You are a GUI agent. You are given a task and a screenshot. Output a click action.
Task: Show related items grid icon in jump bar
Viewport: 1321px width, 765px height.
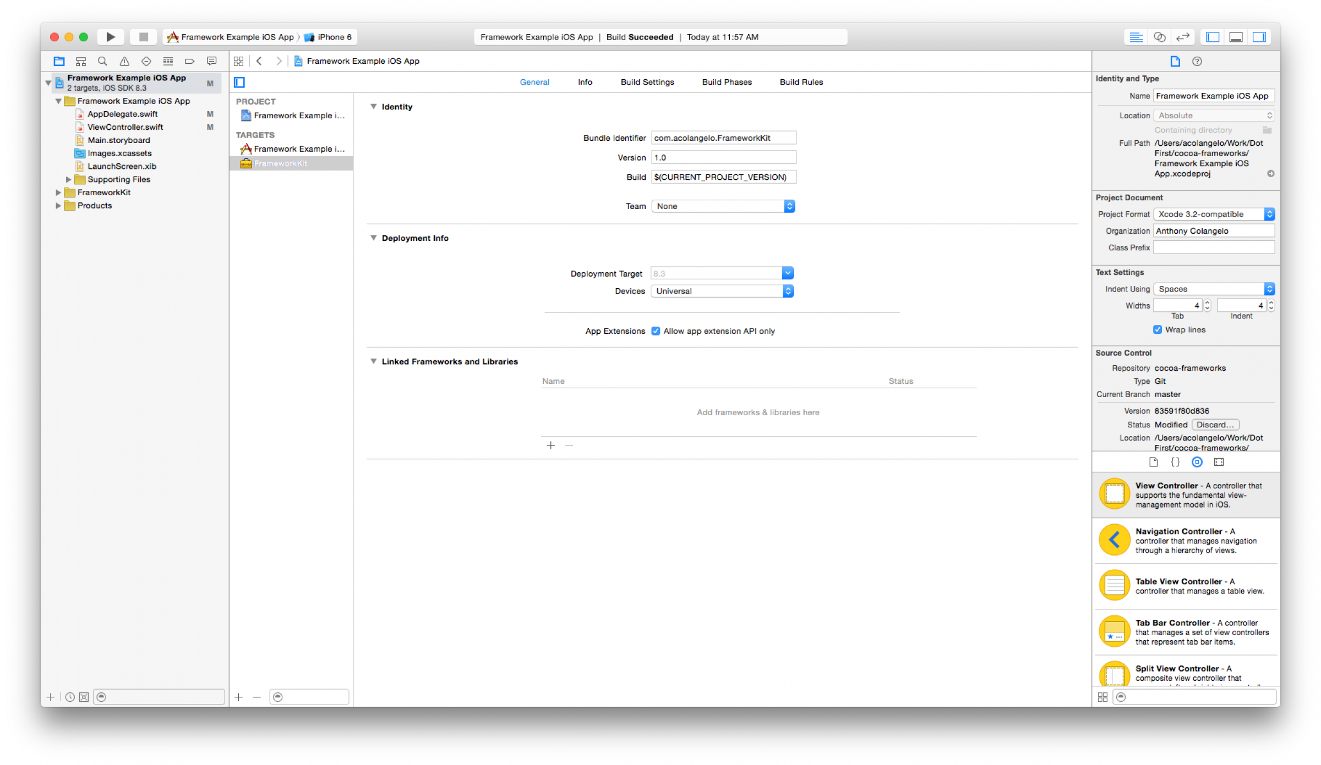pyautogui.click(x=238, y=61)
